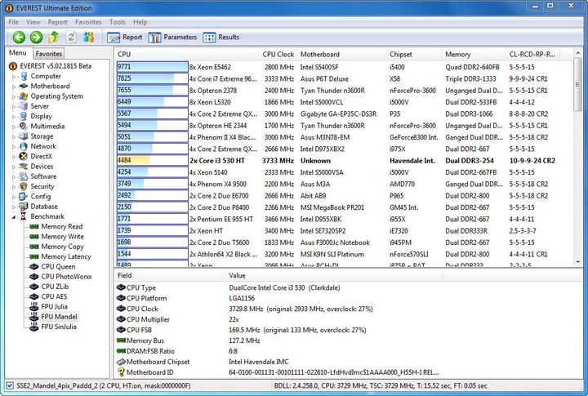Click the Benchmark hourglass icon
The height and width of the screenshot is (396, 588).
24,216
